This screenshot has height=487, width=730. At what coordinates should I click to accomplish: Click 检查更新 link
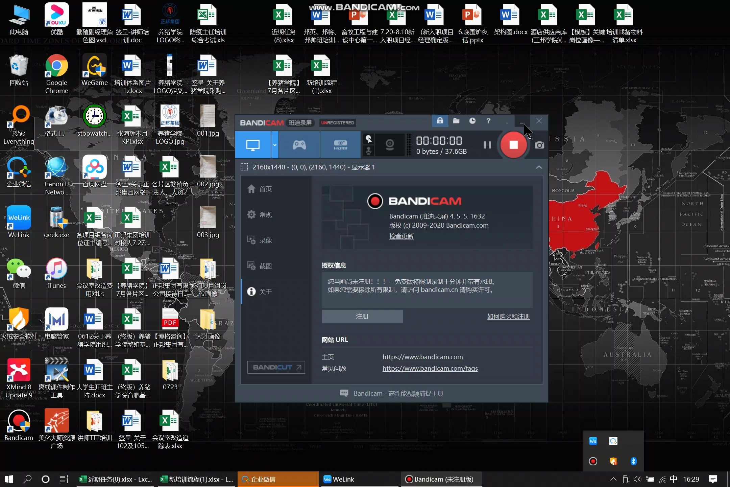(401, 236)
